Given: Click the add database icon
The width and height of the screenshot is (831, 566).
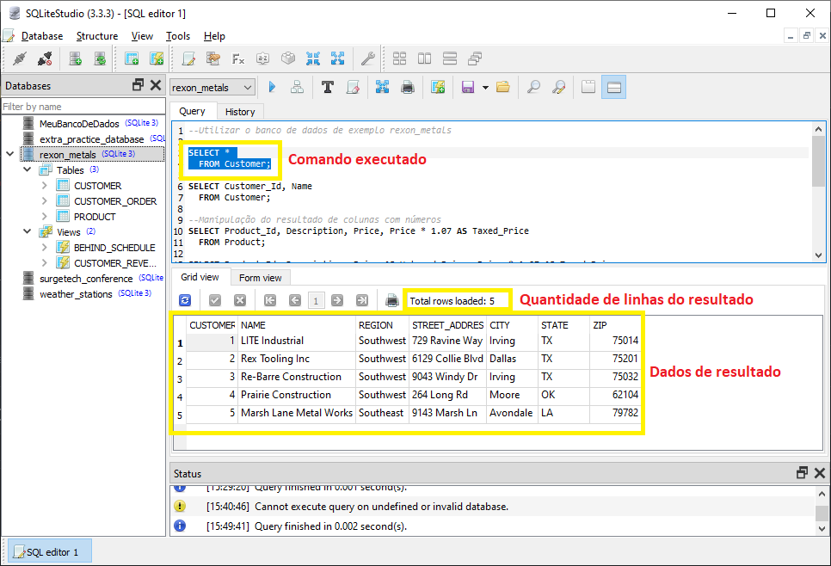Looking at the screenshot, I should (x=75, y=58).
